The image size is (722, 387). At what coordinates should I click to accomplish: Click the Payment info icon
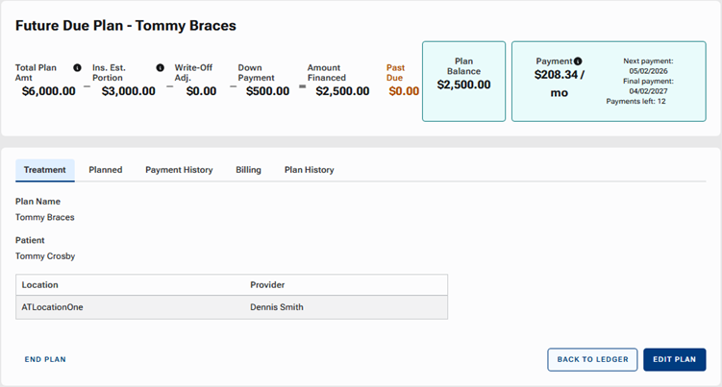pyautogui.click(x=578, y=61)
